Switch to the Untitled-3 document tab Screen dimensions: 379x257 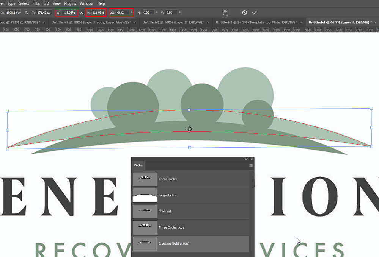256,22
